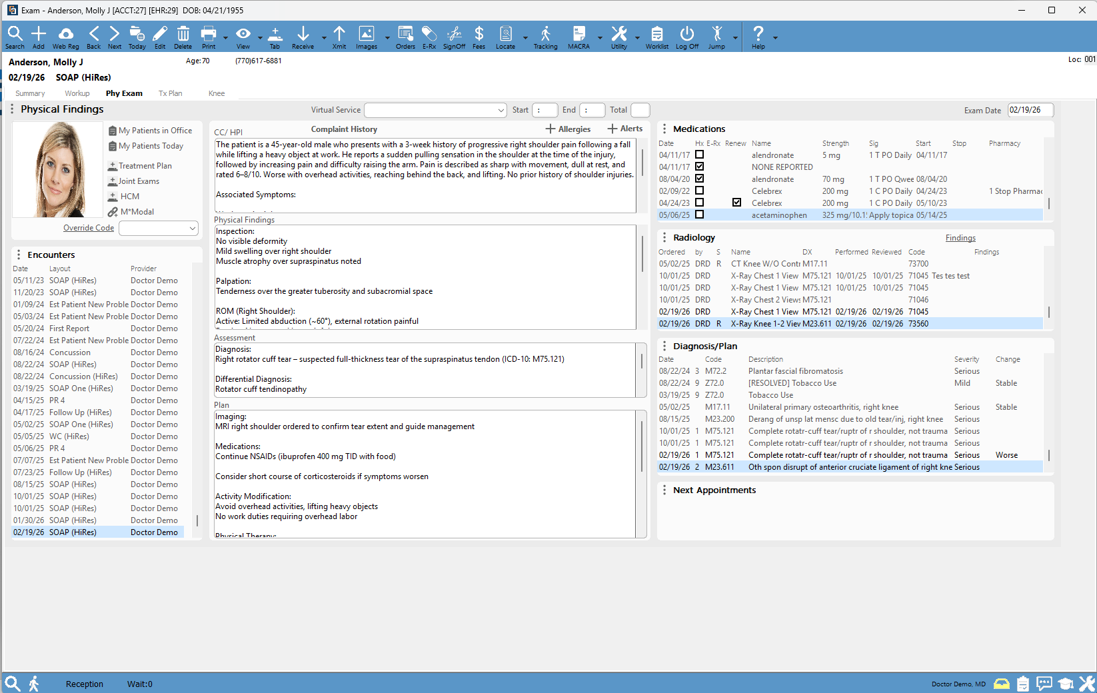1097x693 pixels.
Task: Click Add Allergies button
Action: (568, 129)
